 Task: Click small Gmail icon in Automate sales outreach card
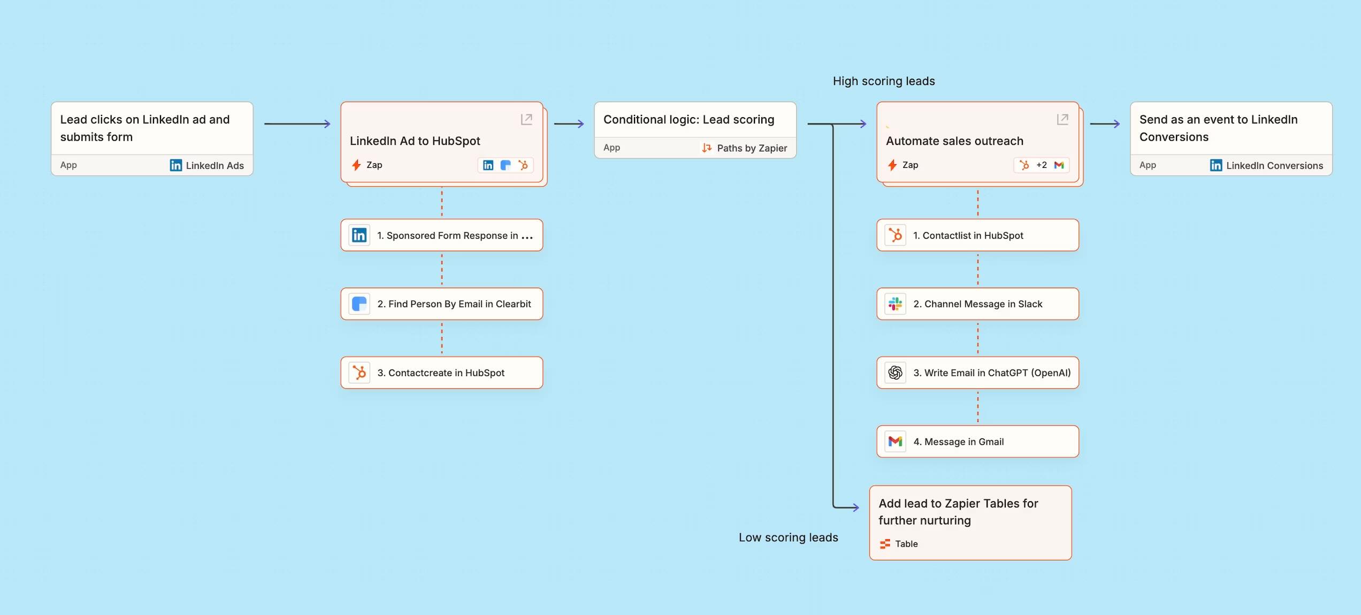1059,165
